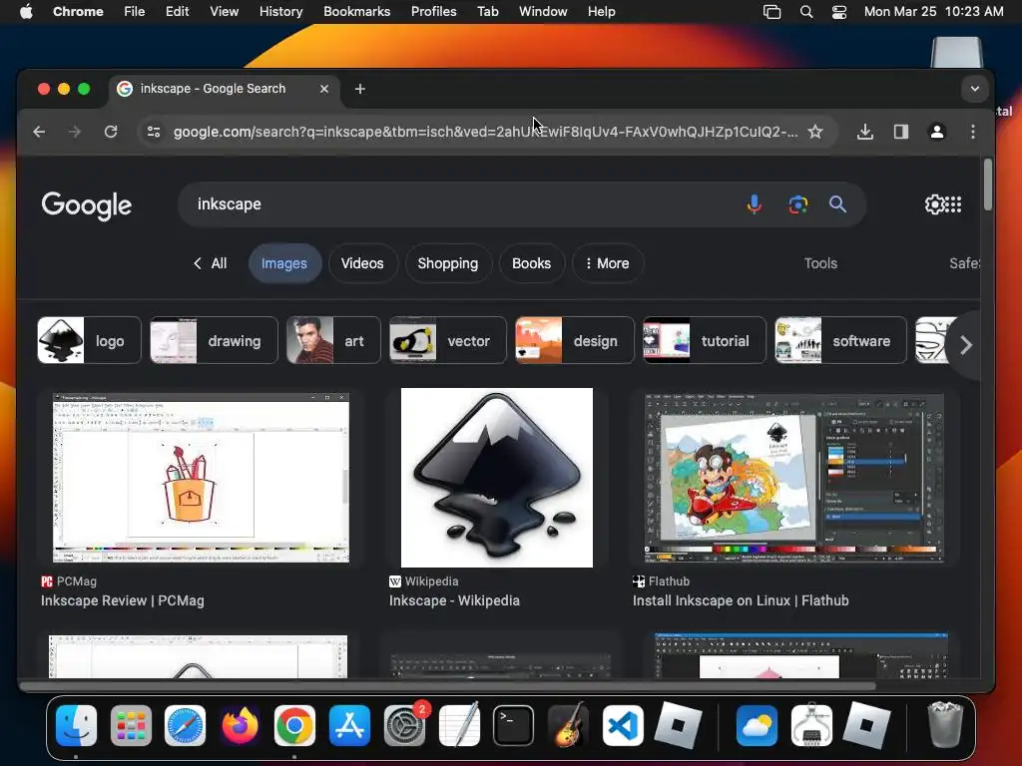This screenshot has height=766, width=1022.
Task: Open the Profiles menu
Action: tap(433, 12)
